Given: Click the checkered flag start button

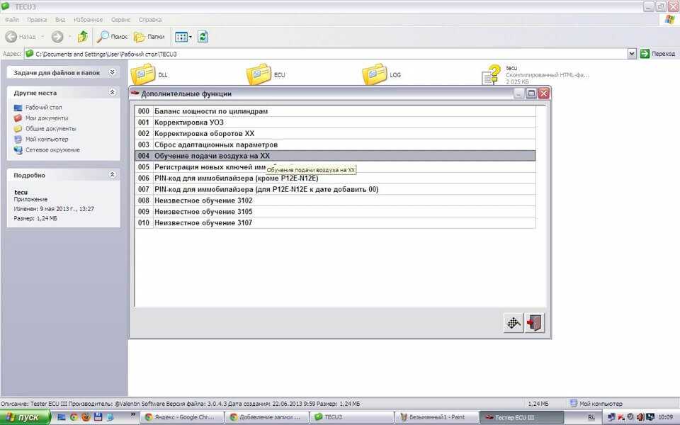Looking at the screenshot, I should click(514, 323).
